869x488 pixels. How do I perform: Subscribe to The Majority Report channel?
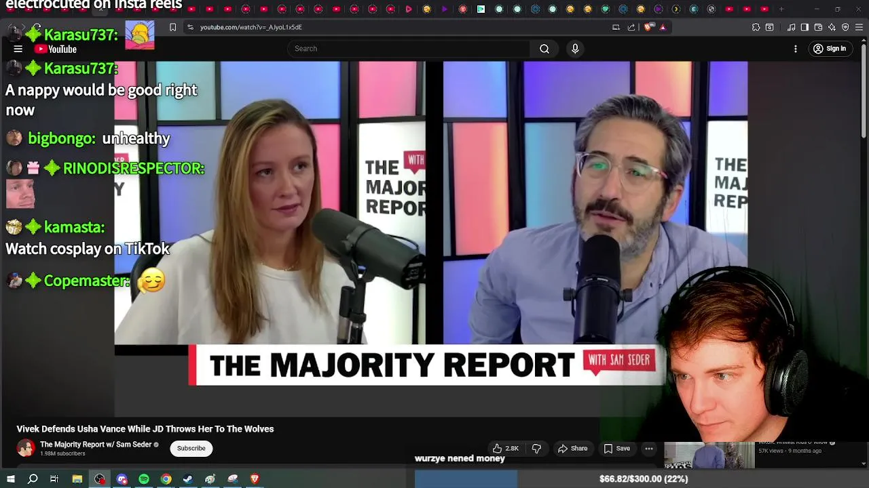[191, 448]
